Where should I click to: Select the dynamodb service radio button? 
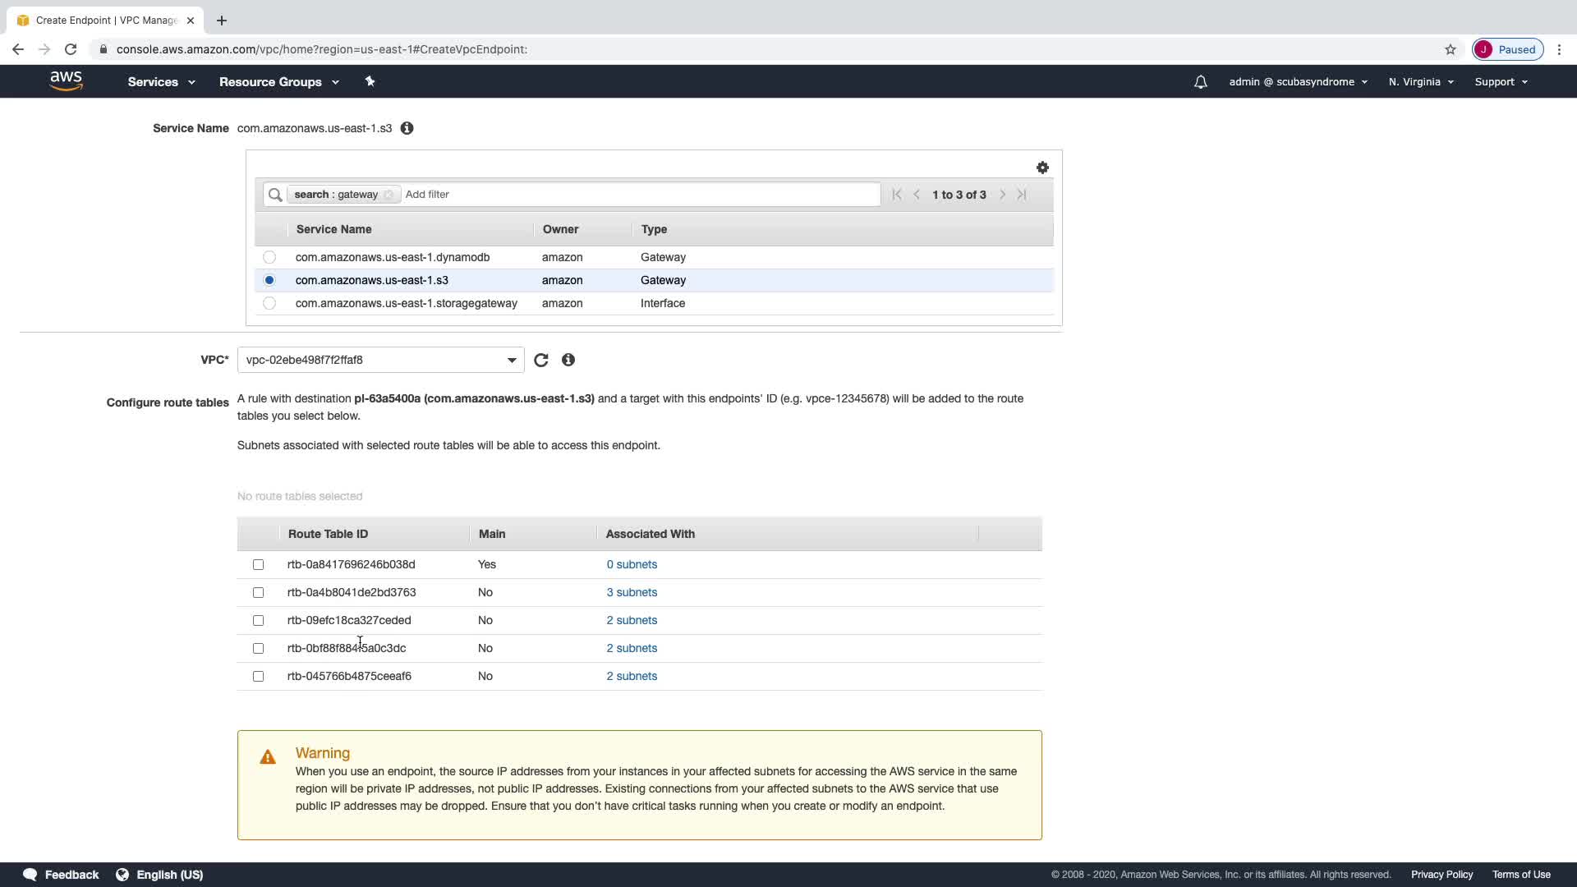point(269,257)
